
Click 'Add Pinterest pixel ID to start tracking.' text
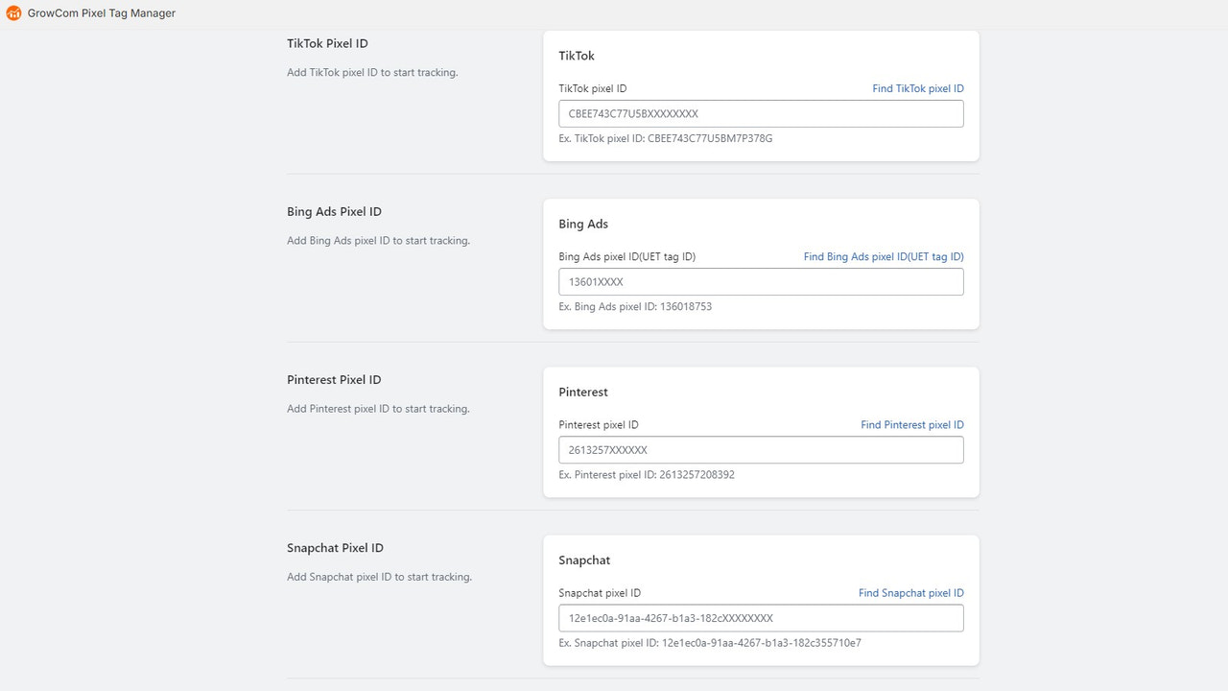point(378,409)
